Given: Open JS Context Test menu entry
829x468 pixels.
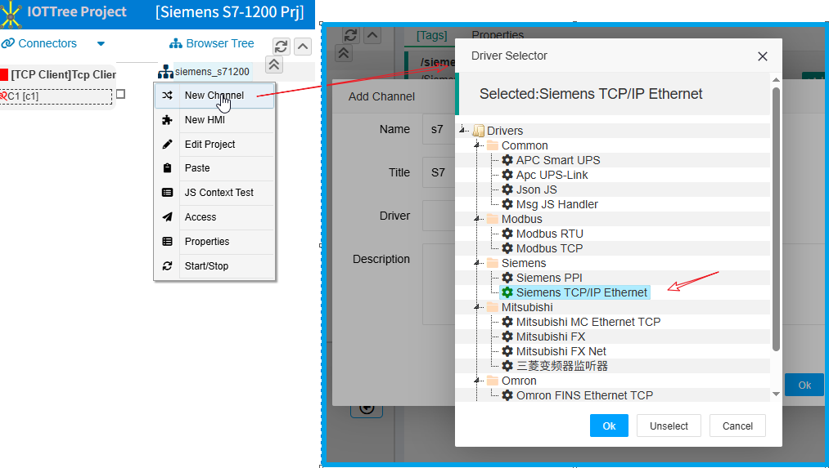Looking at the screenshot, I should click(x=214, y=193).
